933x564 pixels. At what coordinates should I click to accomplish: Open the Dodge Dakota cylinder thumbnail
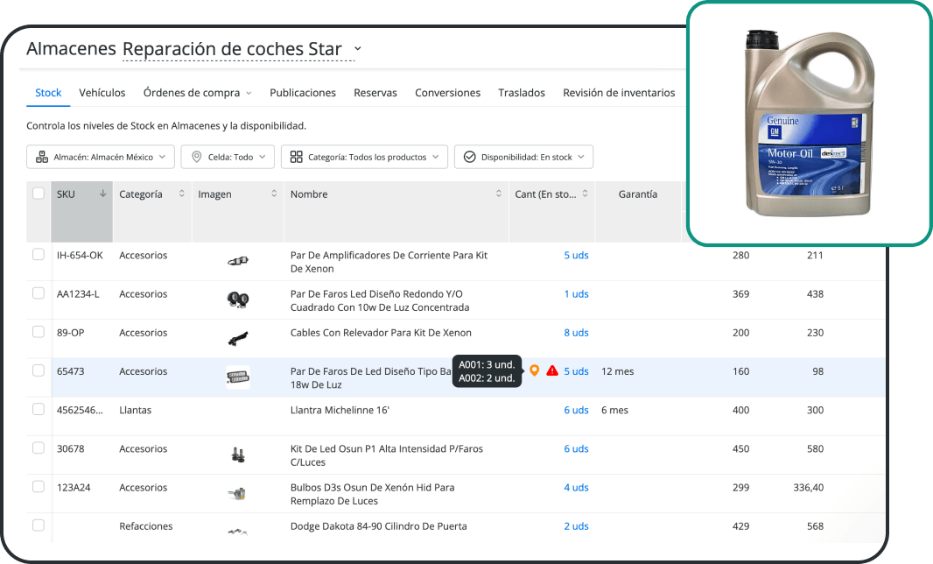pyautogui.click(x=238, y=532)
